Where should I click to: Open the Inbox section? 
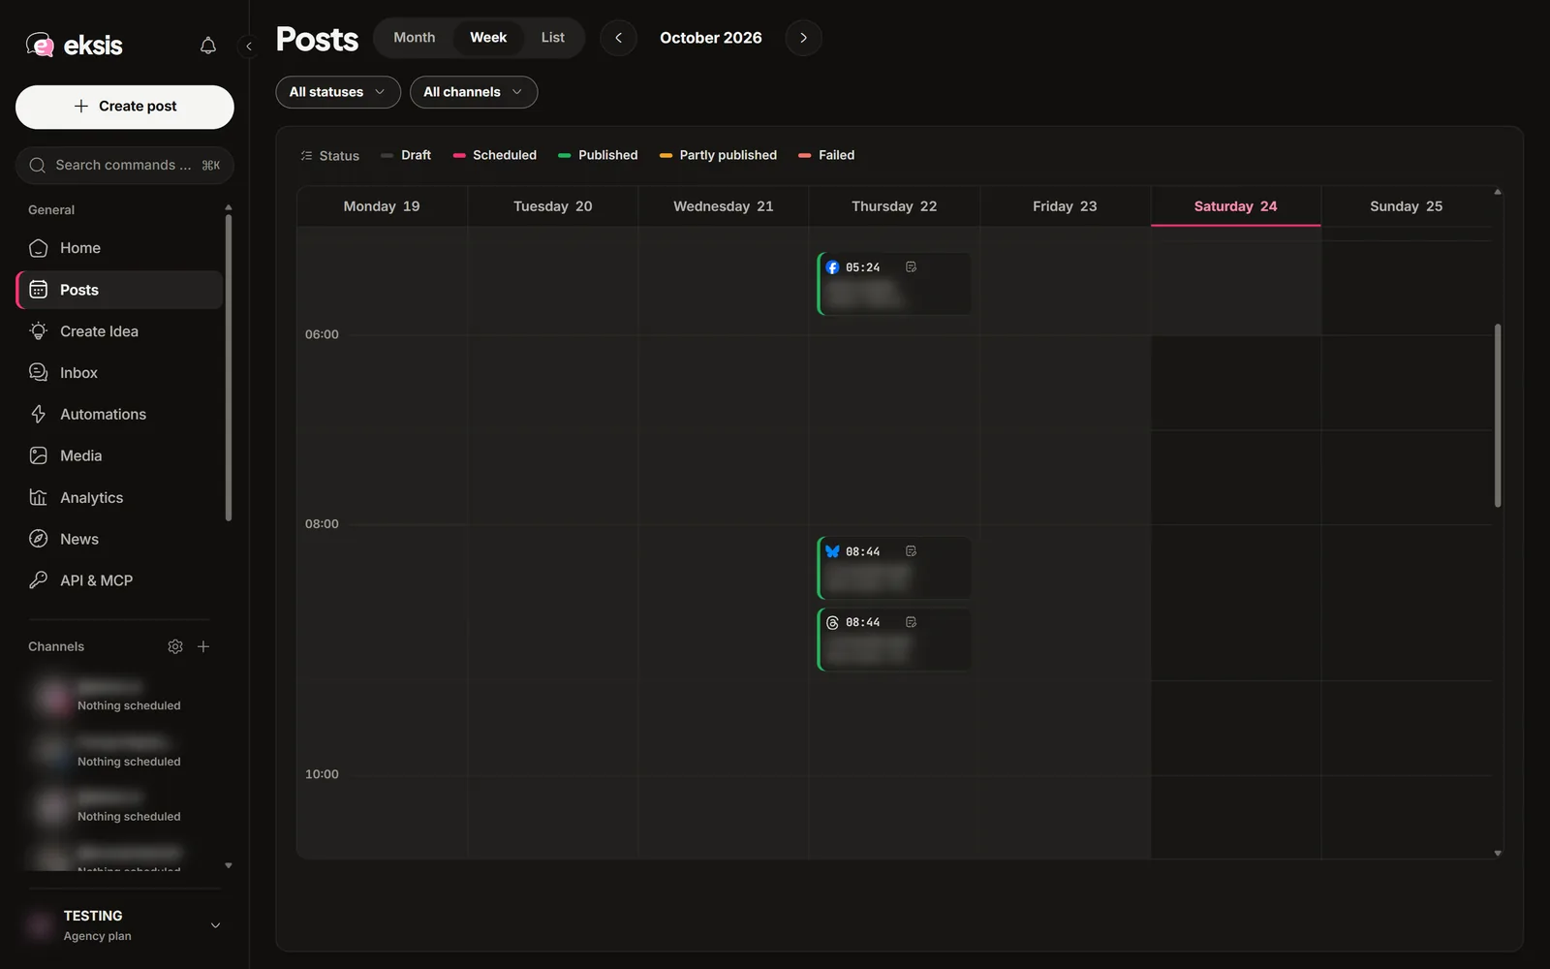click(119, 373)
